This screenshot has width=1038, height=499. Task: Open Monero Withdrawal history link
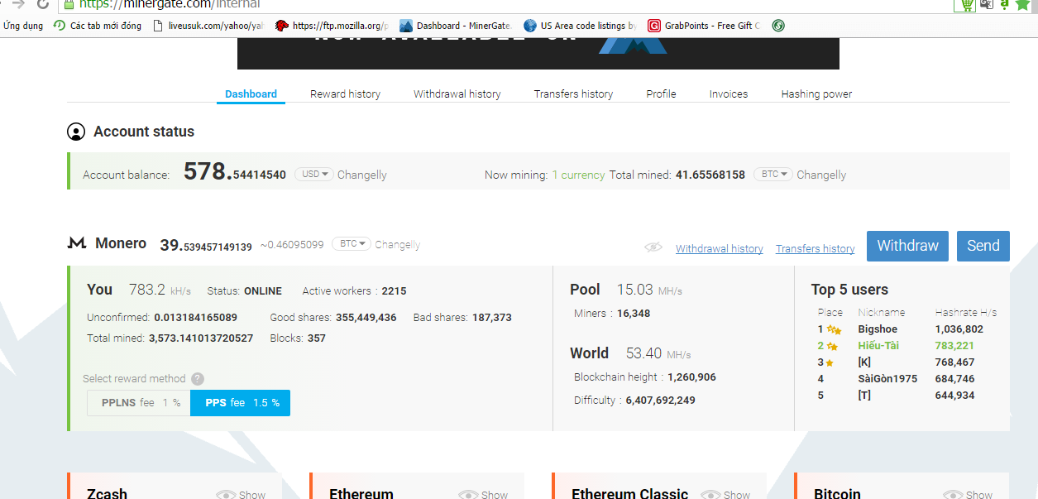point(719,248)
